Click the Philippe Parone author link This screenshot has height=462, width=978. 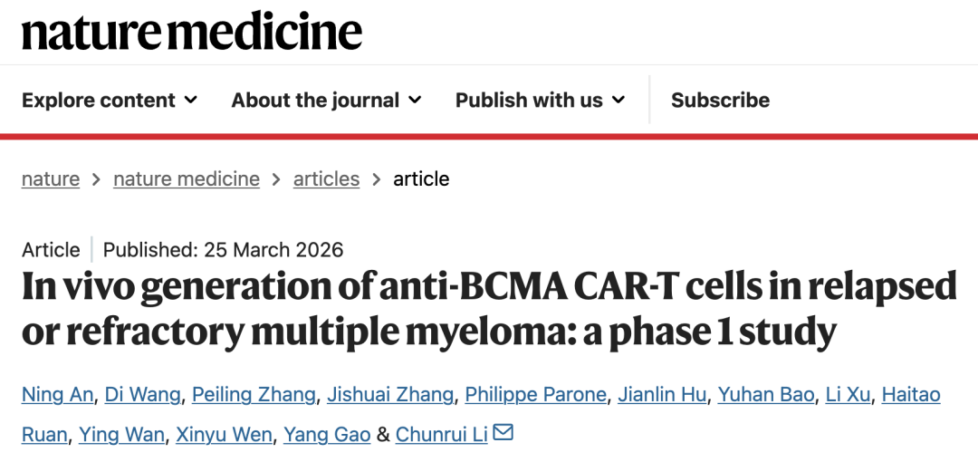[x=536, y=395]
